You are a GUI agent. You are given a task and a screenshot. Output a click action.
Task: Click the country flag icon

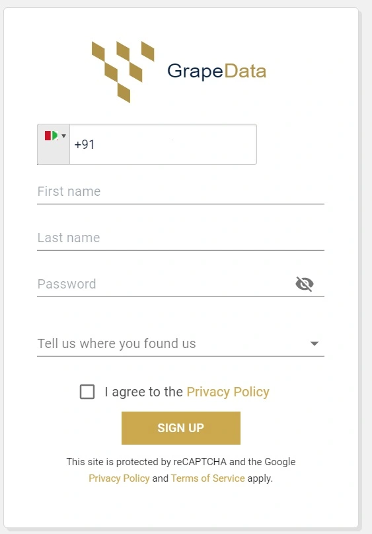click(x=52, y=136)
